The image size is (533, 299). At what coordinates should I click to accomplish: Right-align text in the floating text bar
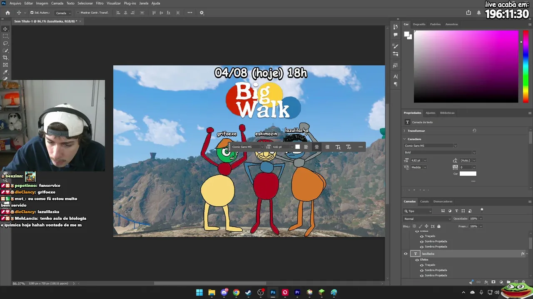coord(327,147)
